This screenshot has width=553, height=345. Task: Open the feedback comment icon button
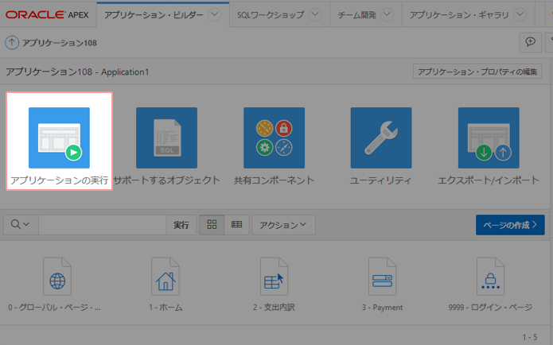(531, 43)
